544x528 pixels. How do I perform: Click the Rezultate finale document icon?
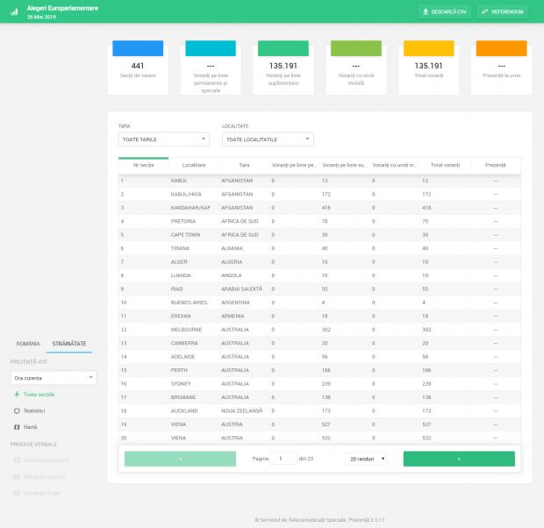click(17, 493)
